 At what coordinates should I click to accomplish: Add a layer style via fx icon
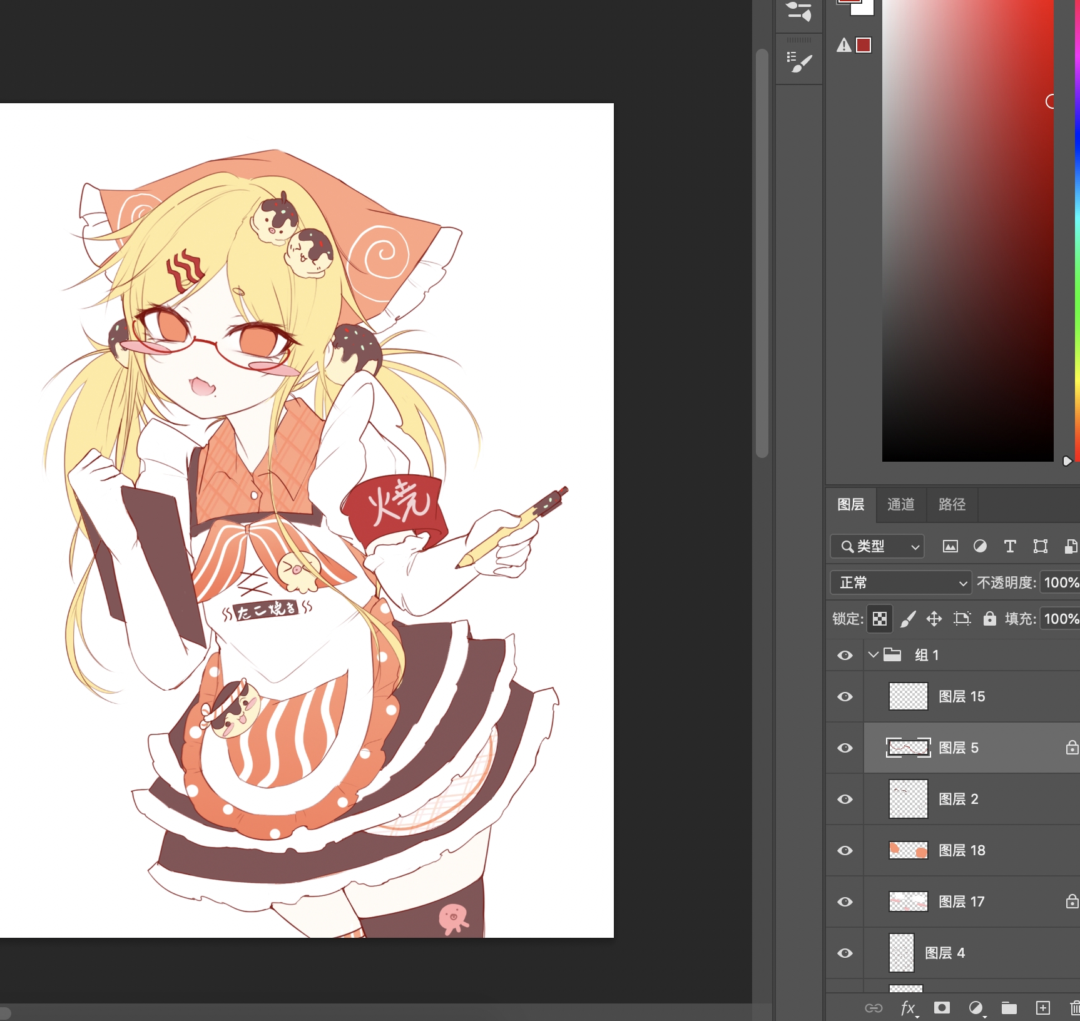(908, 1007)
